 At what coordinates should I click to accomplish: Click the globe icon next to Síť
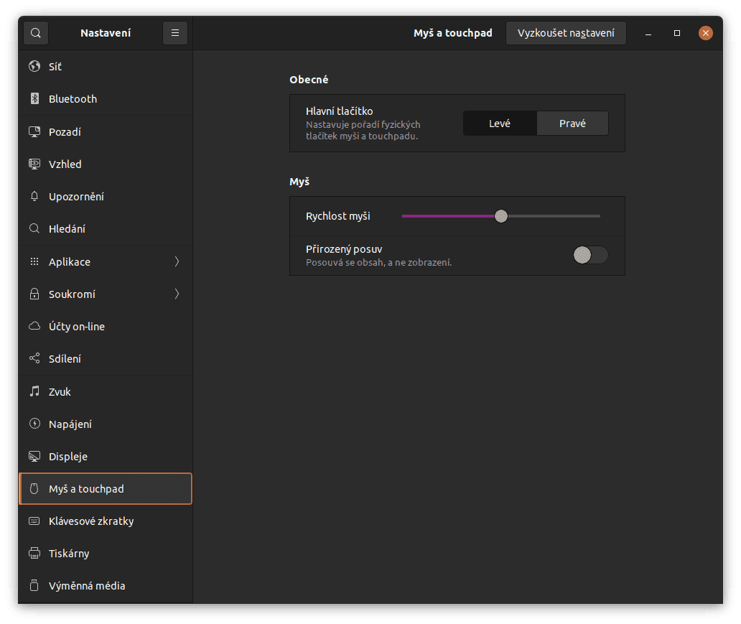tap(34, 67)
